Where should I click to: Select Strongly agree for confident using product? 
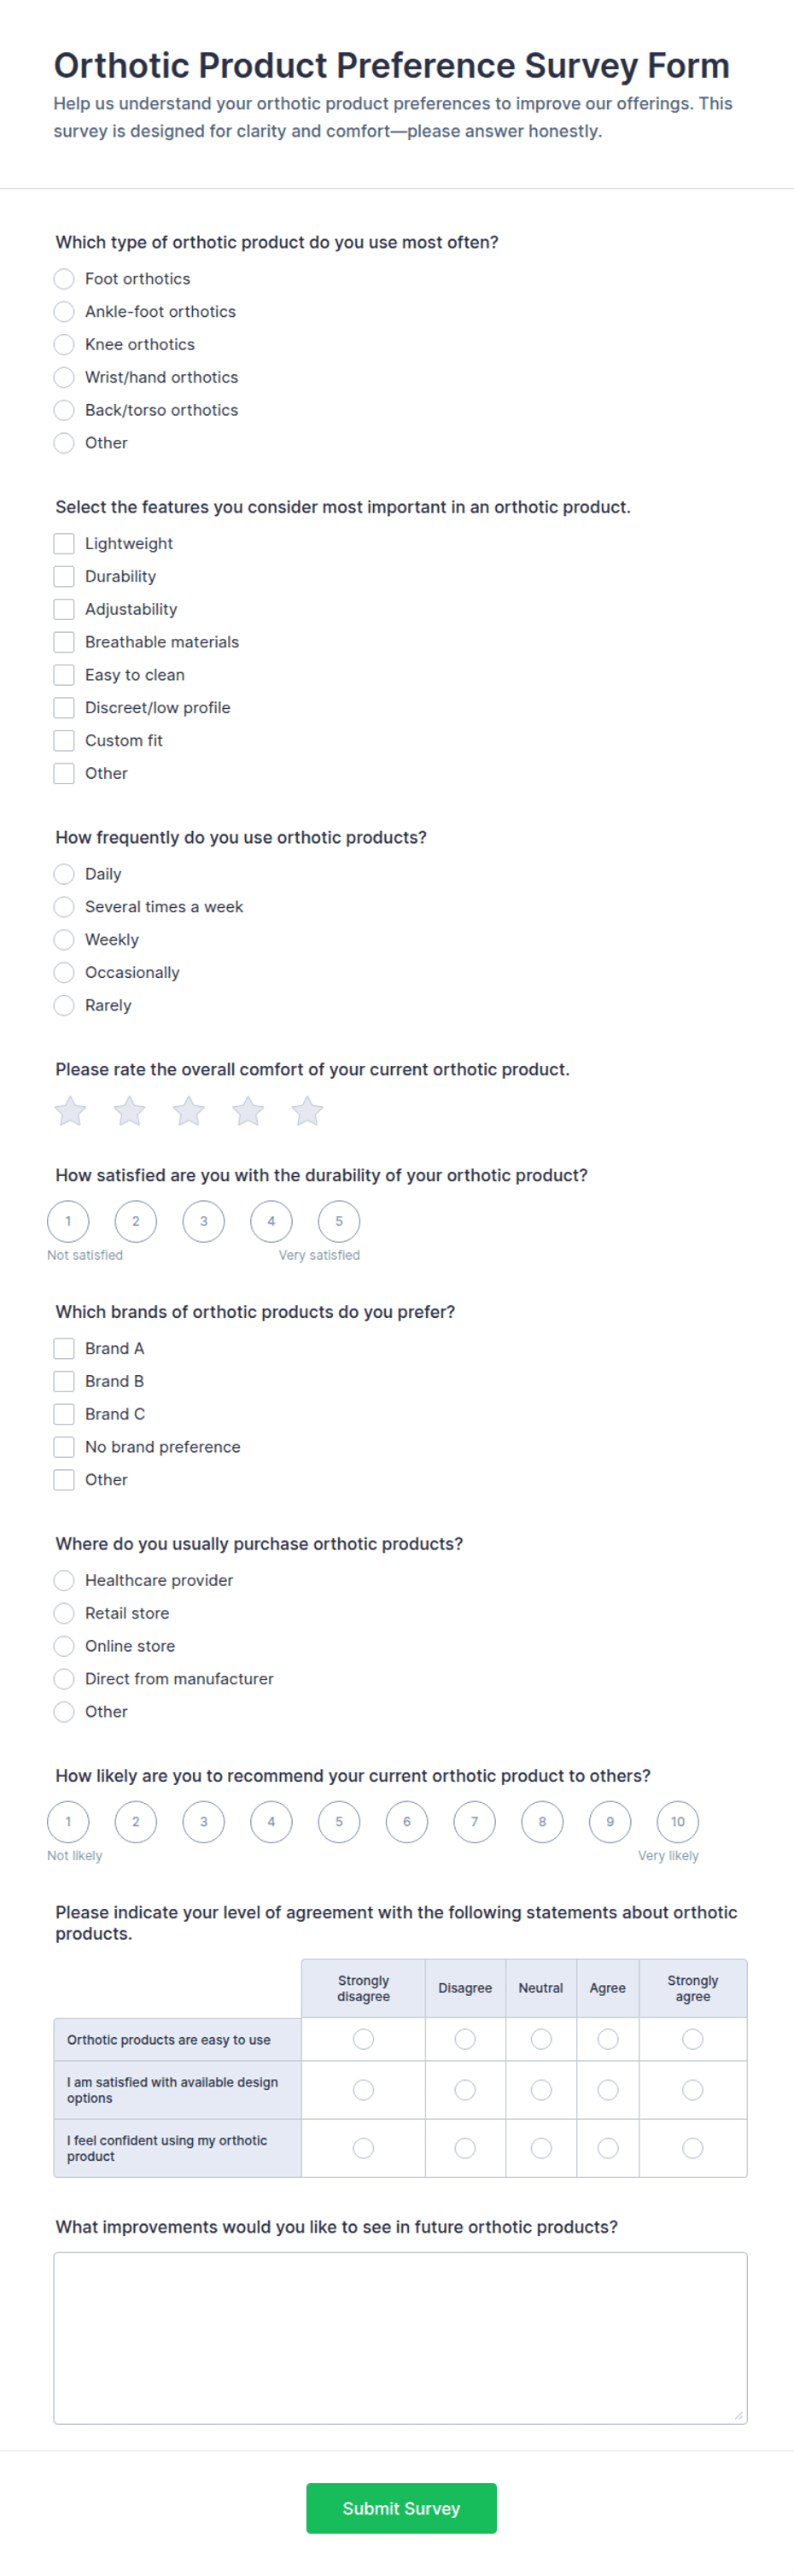pyautogui.click(x=693, y=2148)
